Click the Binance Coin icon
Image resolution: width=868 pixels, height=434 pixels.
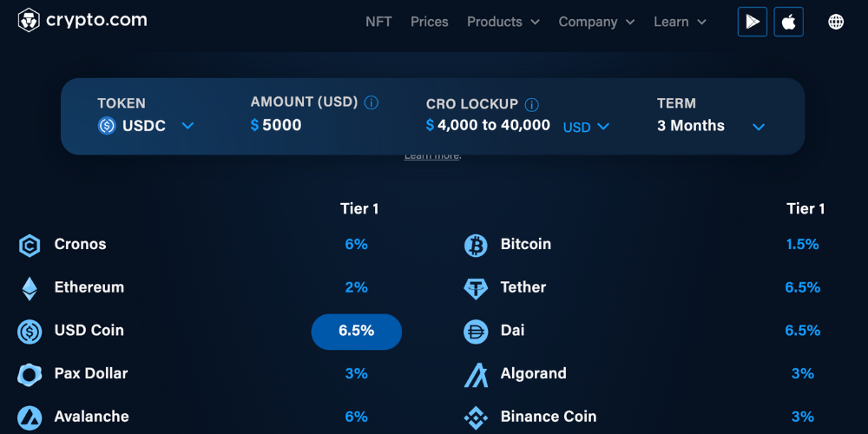[x=476, y=418]
